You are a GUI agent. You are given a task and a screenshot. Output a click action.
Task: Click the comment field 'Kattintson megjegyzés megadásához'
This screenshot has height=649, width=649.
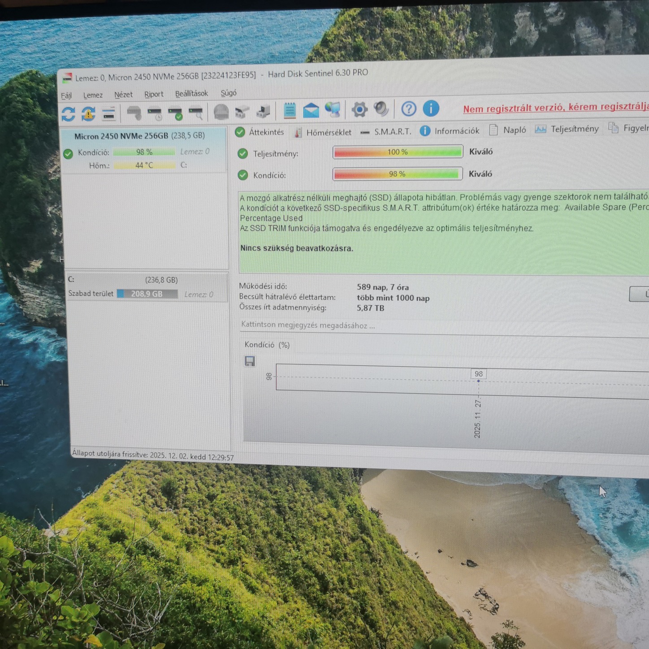tap(444, 327)
